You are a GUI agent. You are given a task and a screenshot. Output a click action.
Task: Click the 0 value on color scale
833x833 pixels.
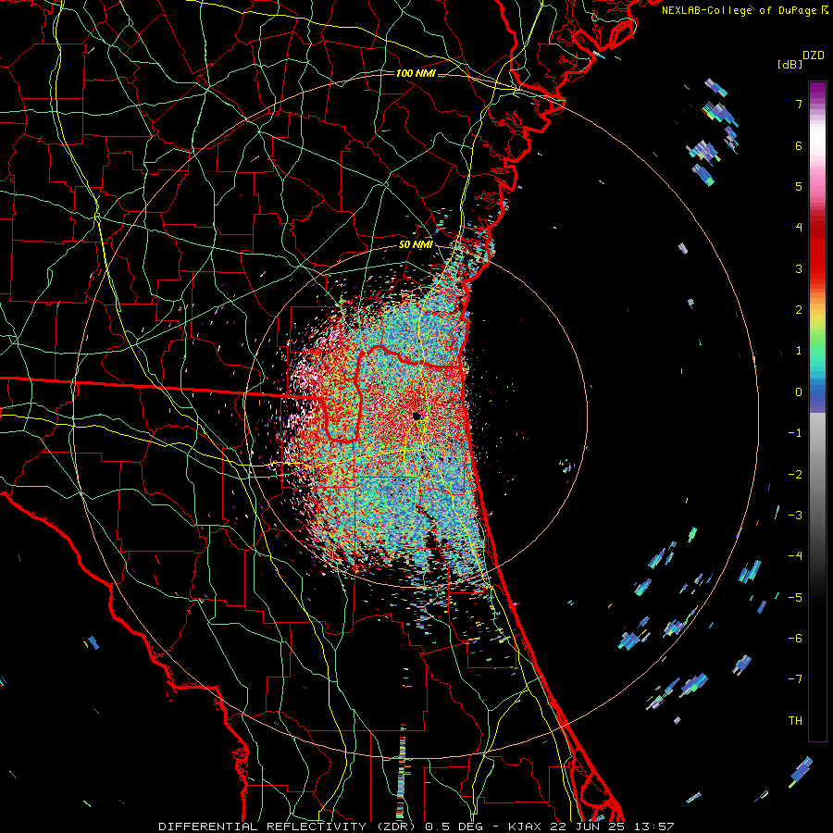pyautogui.click(x=799, y=392)
